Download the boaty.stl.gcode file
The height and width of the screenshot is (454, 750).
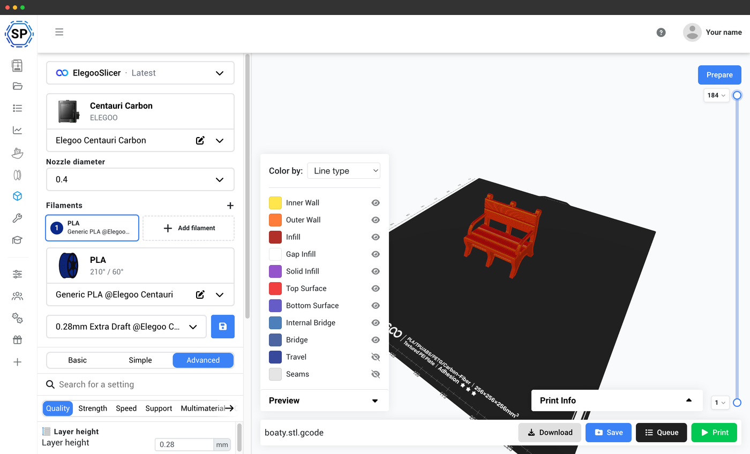[x=550, y=433]
